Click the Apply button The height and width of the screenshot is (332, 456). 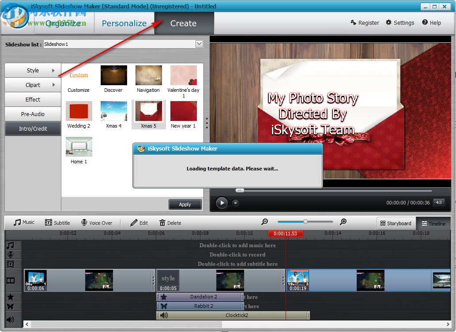185,204
